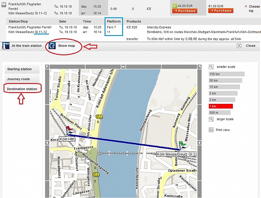
Task: Click the Station/Stop column header
Action: [x=18, y=21]
